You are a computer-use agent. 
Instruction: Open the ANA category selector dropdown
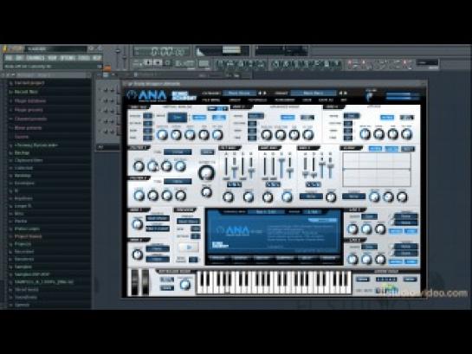click(x=240, y=93)
